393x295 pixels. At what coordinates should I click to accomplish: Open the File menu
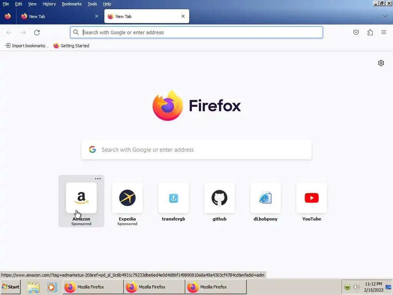tap(6, 4)
